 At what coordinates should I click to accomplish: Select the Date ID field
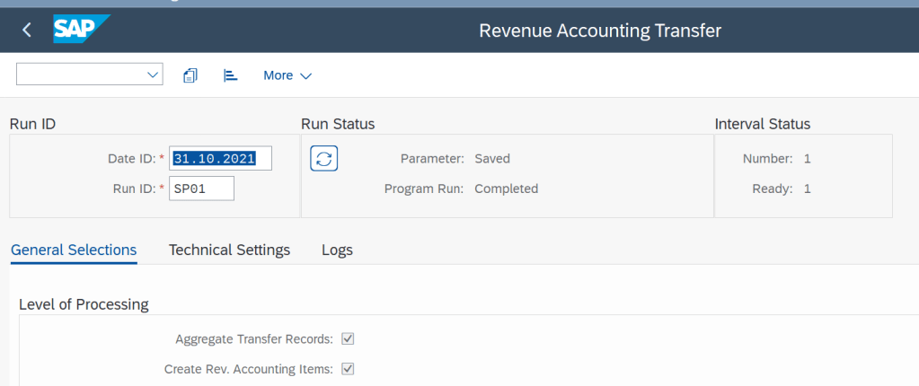click(220, 159)
